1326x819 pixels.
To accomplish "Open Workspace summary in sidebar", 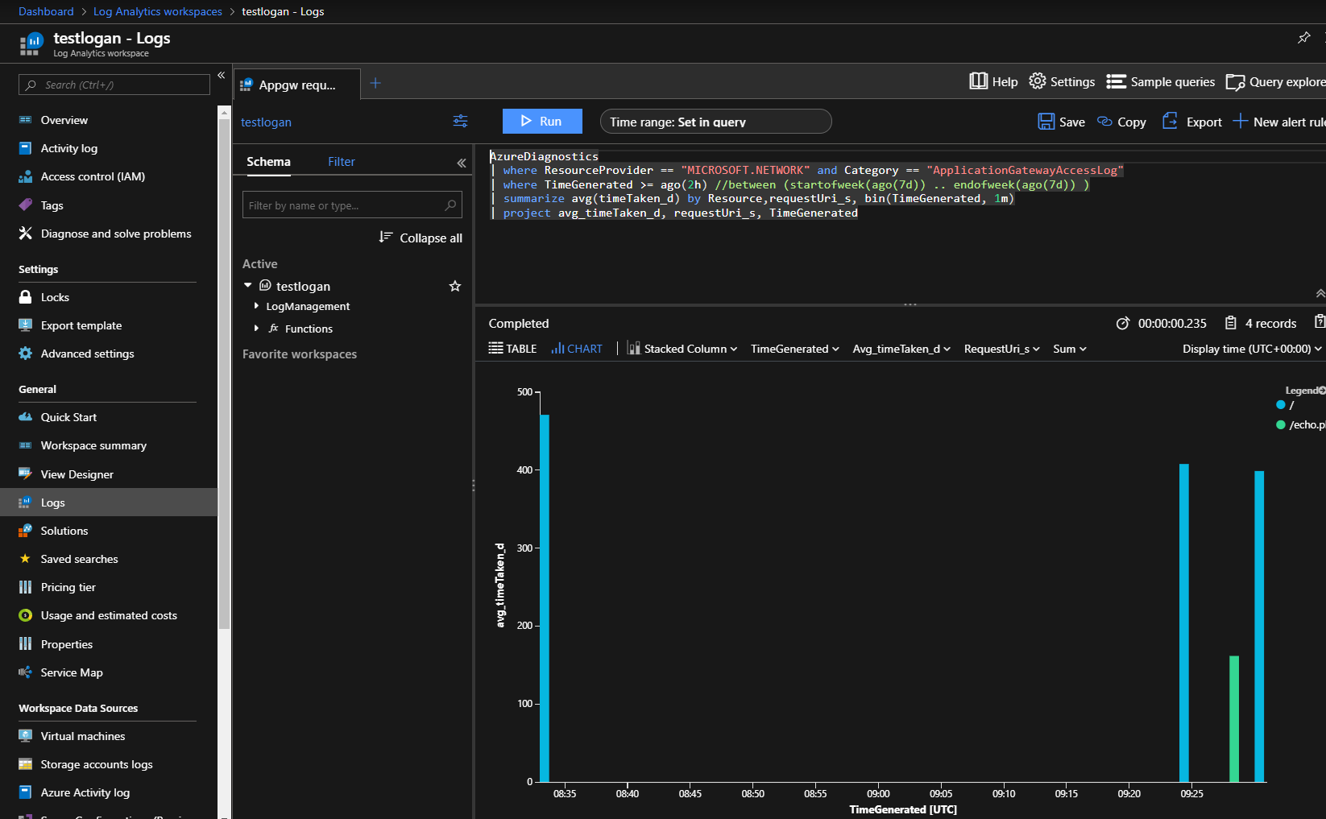I will (x=93, y=445).
